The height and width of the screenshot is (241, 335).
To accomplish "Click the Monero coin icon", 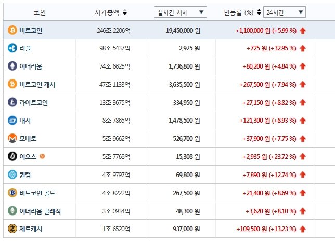I will pos(12,139).
